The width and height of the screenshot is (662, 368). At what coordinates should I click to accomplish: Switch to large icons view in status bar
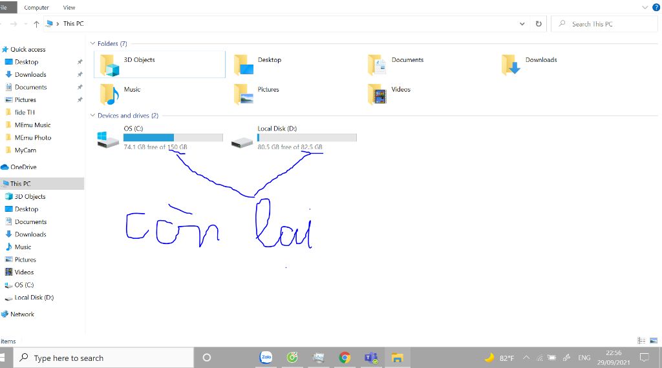click(x=654, y=341)
